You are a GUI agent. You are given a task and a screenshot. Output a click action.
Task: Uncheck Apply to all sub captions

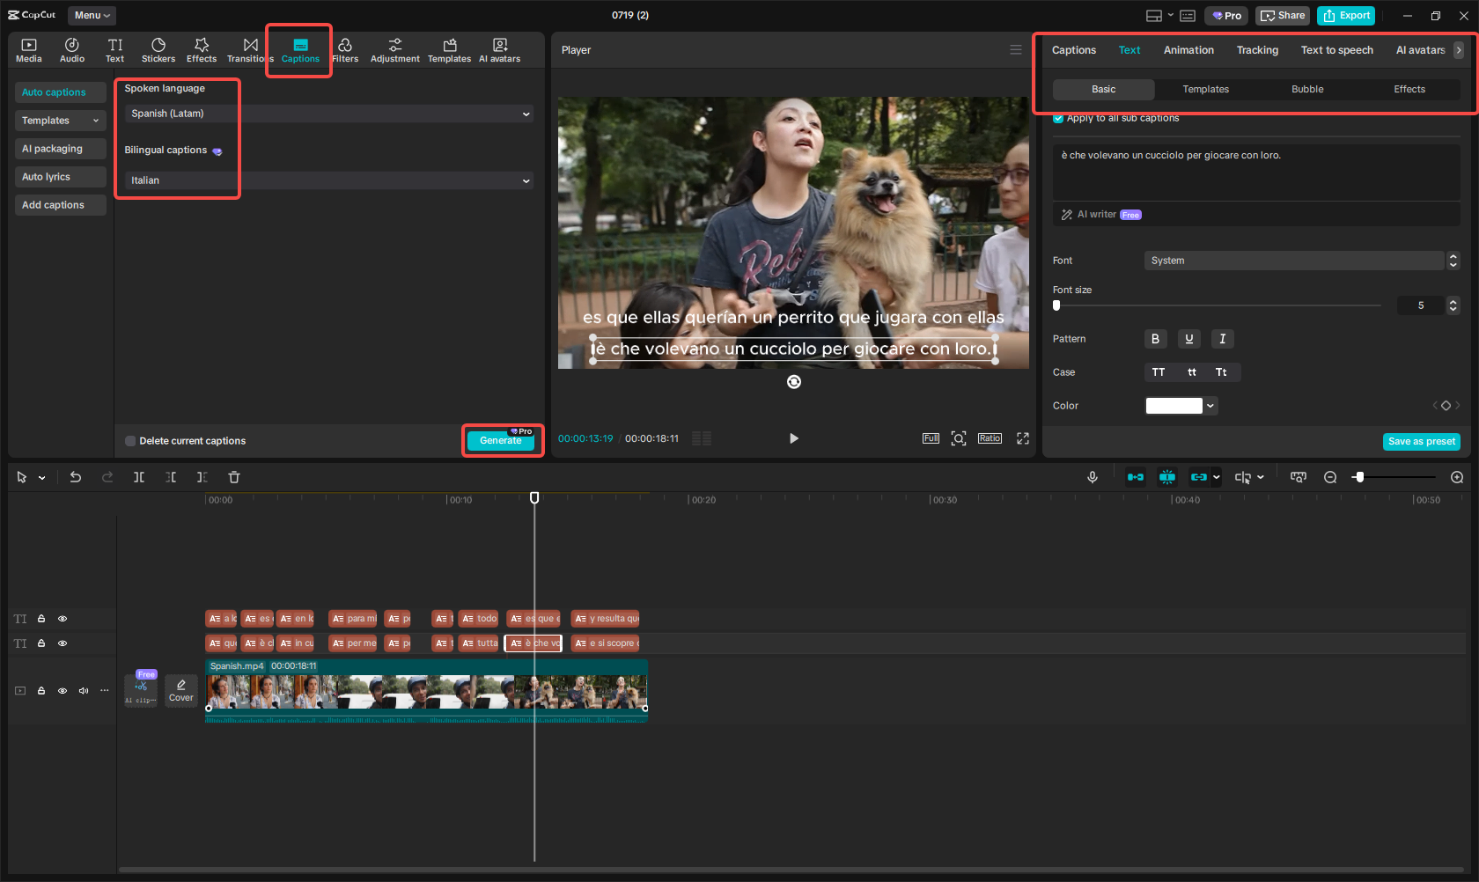click(x=1058, y=118)
